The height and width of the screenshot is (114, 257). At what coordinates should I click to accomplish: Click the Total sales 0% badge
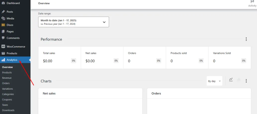[74, 61]
